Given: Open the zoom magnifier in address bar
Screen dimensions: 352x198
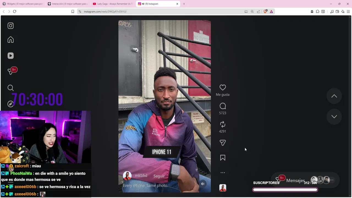Looking at the screenshot, I should [x=252, y=12].
